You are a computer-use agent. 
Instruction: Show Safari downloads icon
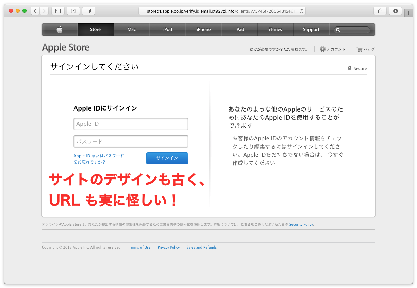click(395, 11)
